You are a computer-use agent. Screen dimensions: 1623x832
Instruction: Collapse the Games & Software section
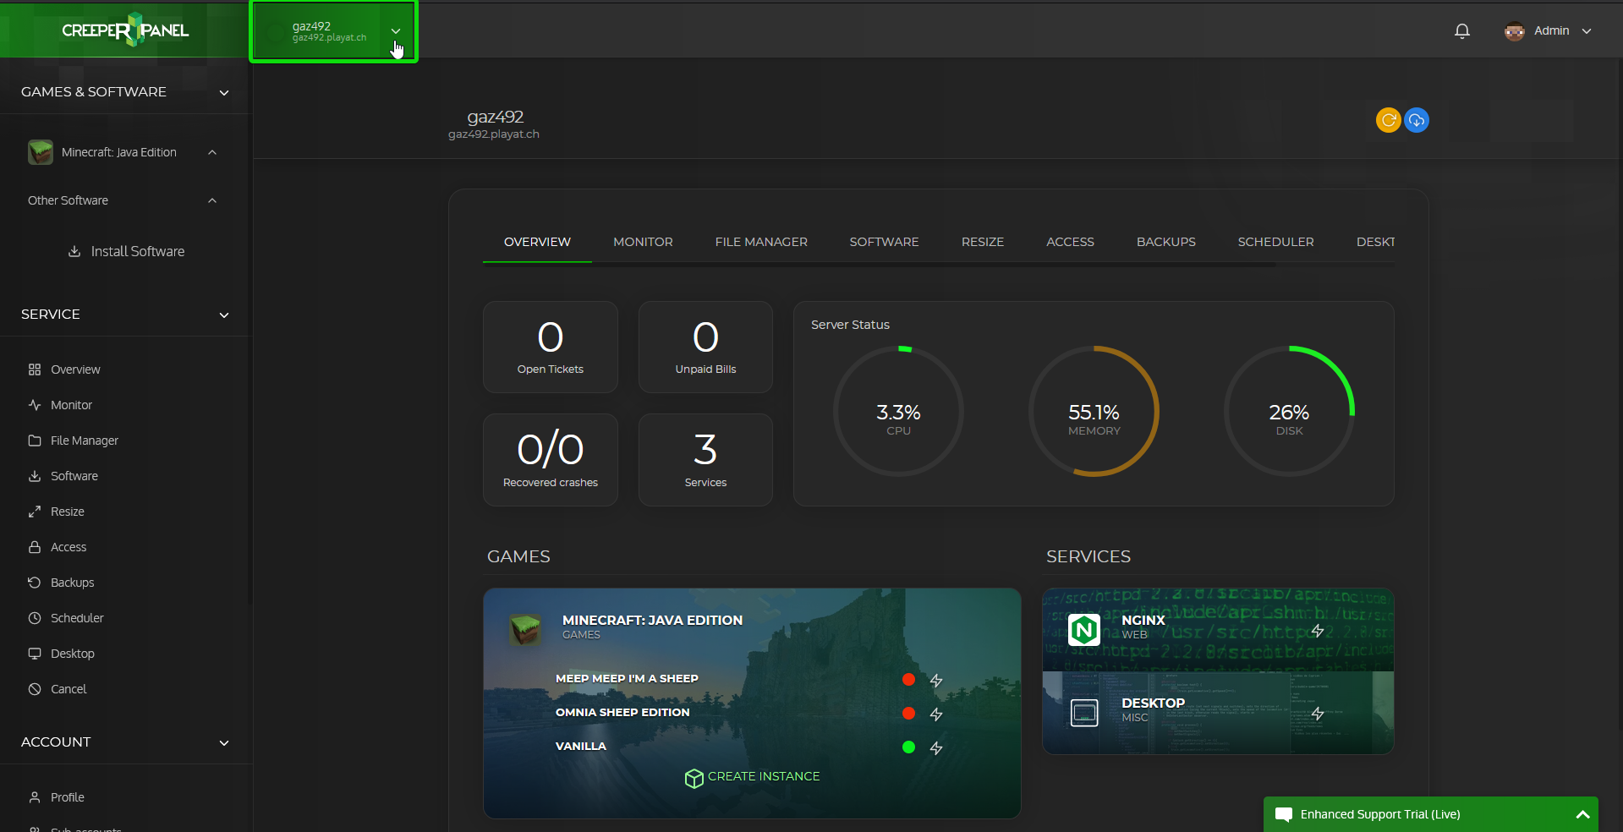pyautogui.click(x=224, y=93)
